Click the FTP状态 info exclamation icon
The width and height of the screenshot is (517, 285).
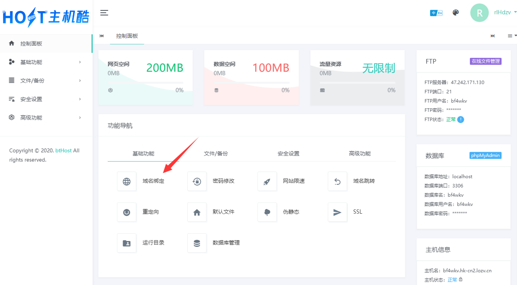(461, 120)
